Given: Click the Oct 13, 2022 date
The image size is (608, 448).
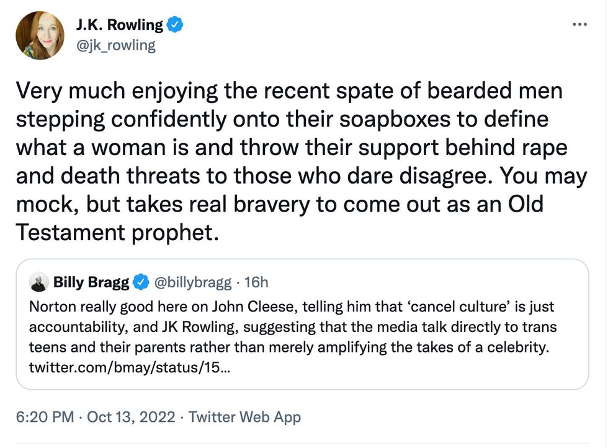Looking at the screenshot, I should [x=132, y=416].
